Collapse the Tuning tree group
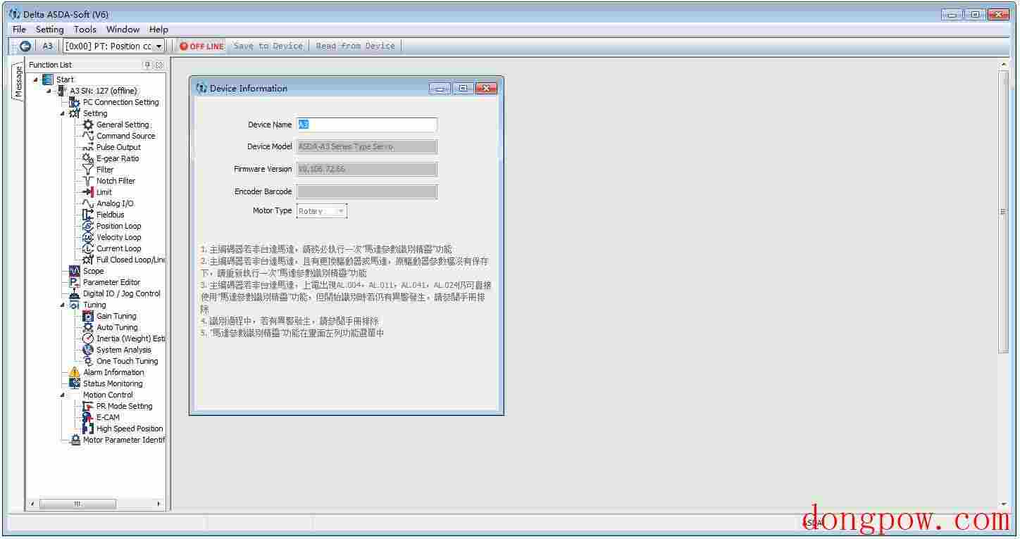The height and width of the screenshot is (539, 1020). [62, 305]
